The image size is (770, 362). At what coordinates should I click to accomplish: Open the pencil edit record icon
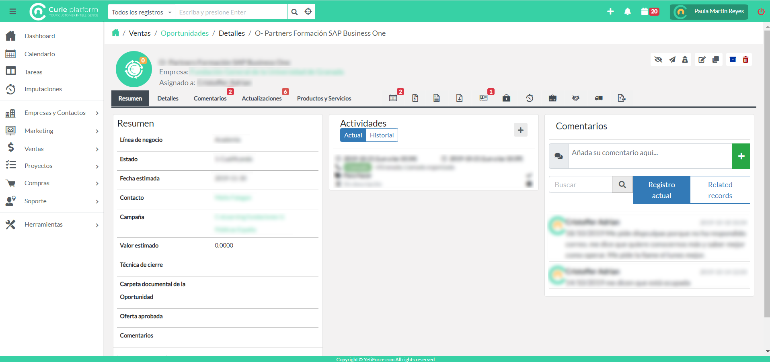click(x=702, y=60)
